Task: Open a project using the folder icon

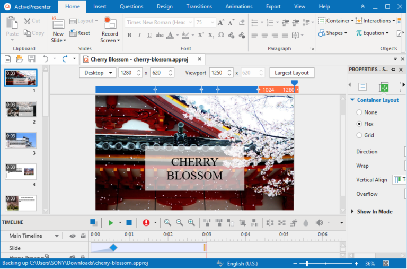Action: 20,59
